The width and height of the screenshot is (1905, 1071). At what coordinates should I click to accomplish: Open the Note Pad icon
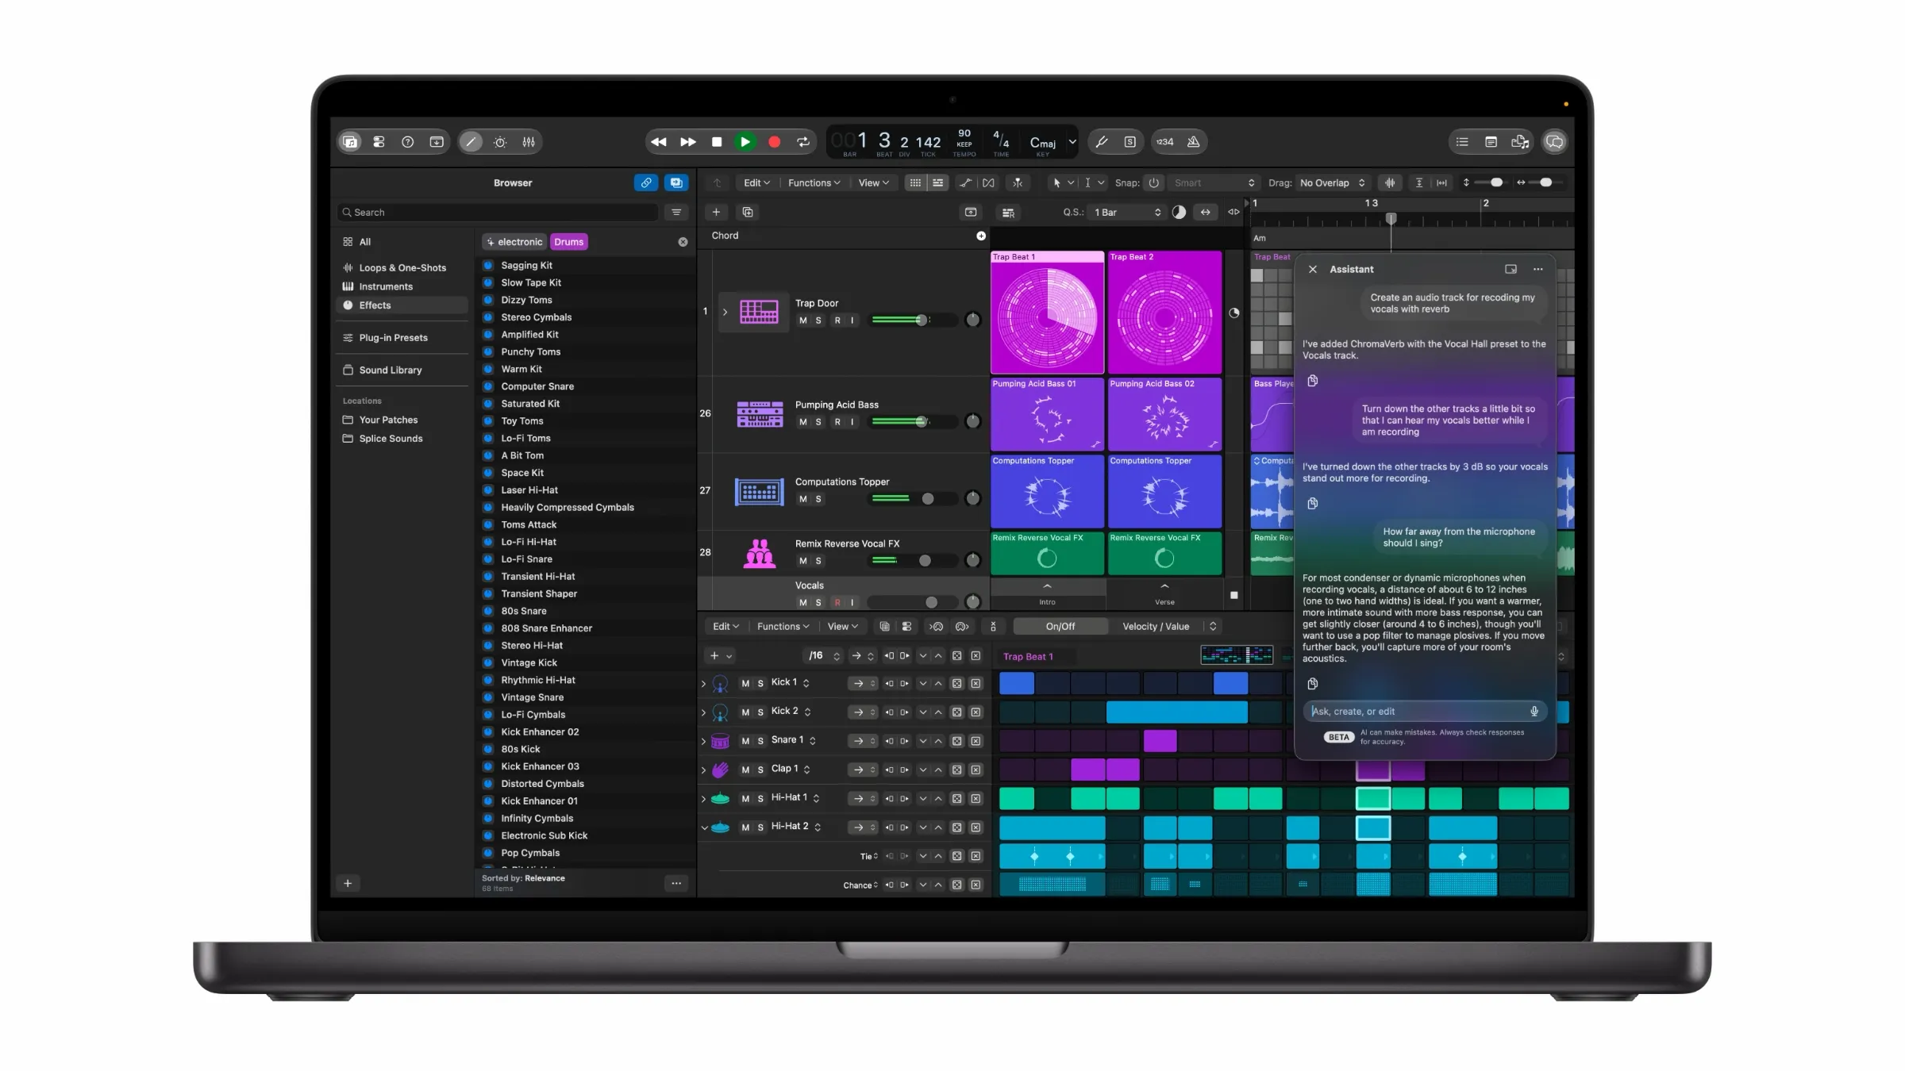(x=1491, y=142)
